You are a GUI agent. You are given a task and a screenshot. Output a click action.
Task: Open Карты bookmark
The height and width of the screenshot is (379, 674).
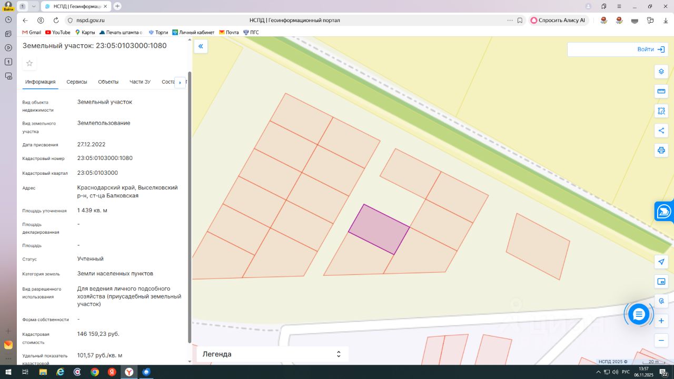[85, 33]
